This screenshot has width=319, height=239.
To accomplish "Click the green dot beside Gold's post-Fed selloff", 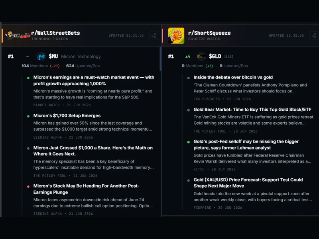I will click(188, 142).
